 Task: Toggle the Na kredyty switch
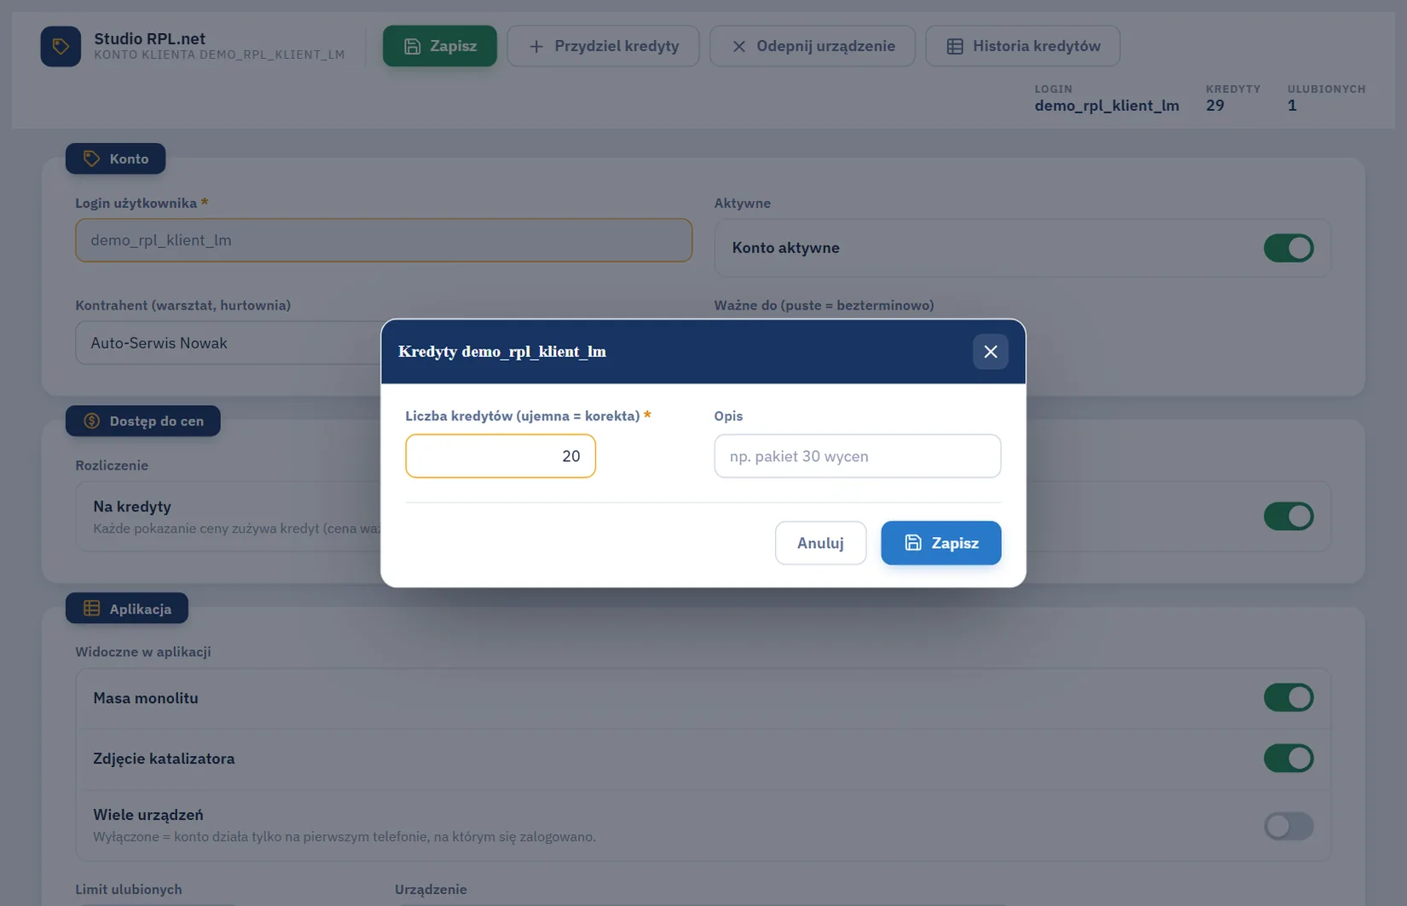pyautogui.click(x=1288, y=516)
